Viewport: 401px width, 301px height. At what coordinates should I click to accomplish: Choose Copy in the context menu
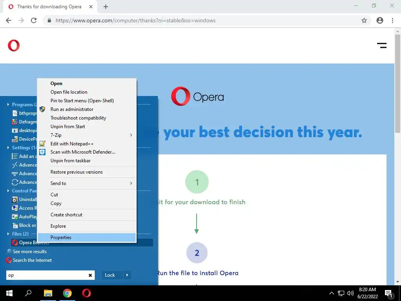(x=87, y=203)
